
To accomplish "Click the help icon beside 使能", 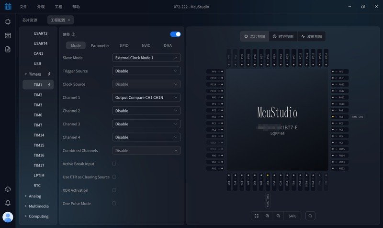I will click(73, 34).
